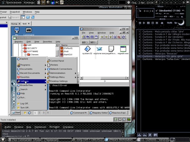Viewport: 190px width, 142px height.
Task: Choose Network Connections in Settings submenu
Action: [x=62, y=69]
